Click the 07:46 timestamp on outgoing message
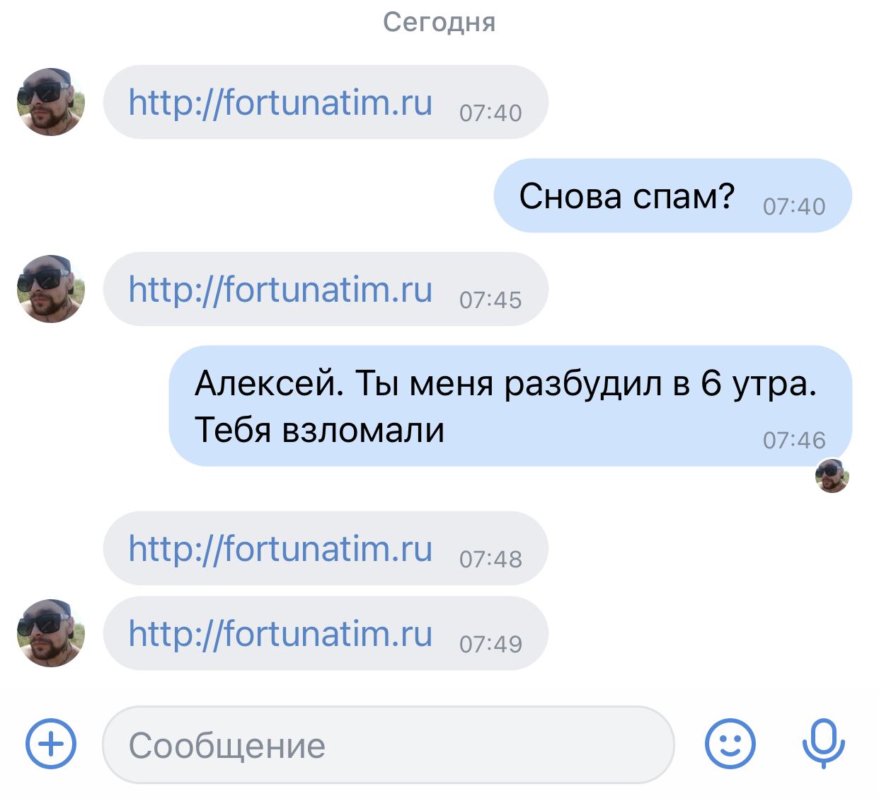 tap(794, 441)
